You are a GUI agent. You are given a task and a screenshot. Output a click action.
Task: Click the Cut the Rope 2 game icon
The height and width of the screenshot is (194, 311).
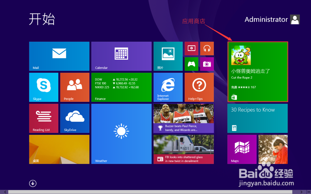click(241, 56)
